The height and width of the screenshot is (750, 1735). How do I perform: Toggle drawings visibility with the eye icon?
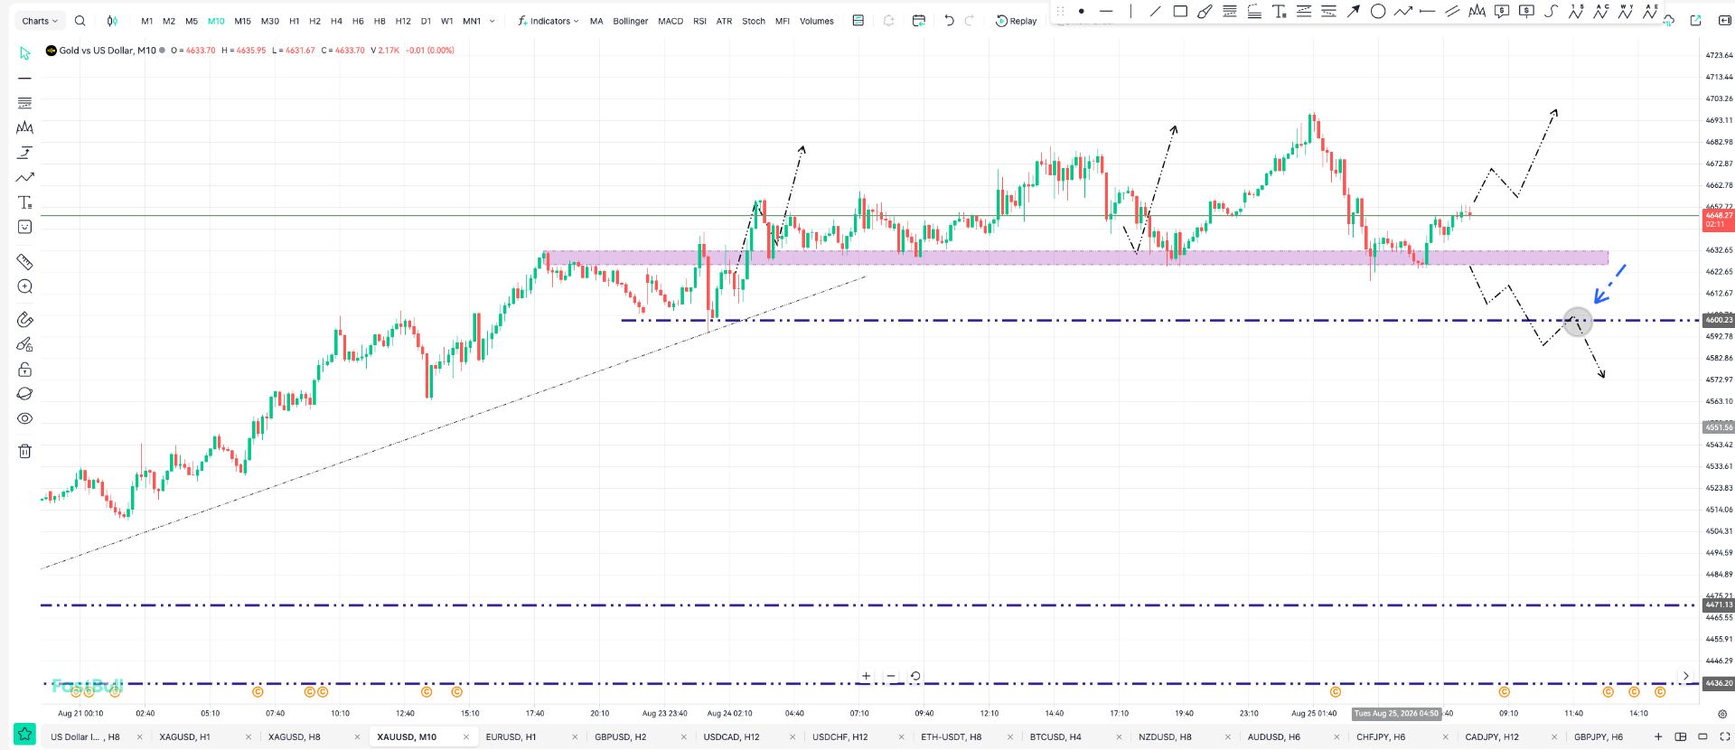tap(24, 418)
